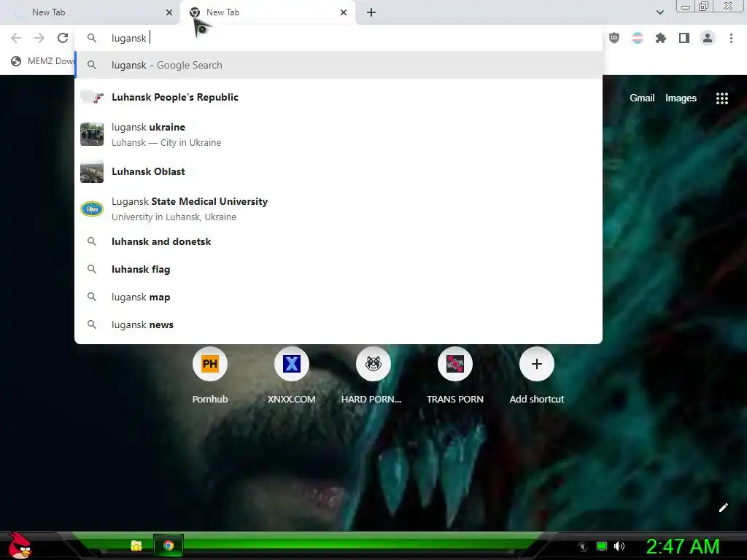Open a new tab with plus button
This screenshot has width=747, height=560.
tap(371, 12)
